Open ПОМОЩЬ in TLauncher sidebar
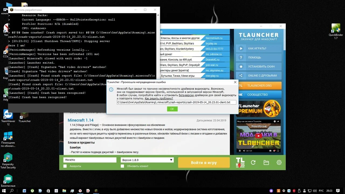This screenshot has width=345, height=194. click(259, 57)
